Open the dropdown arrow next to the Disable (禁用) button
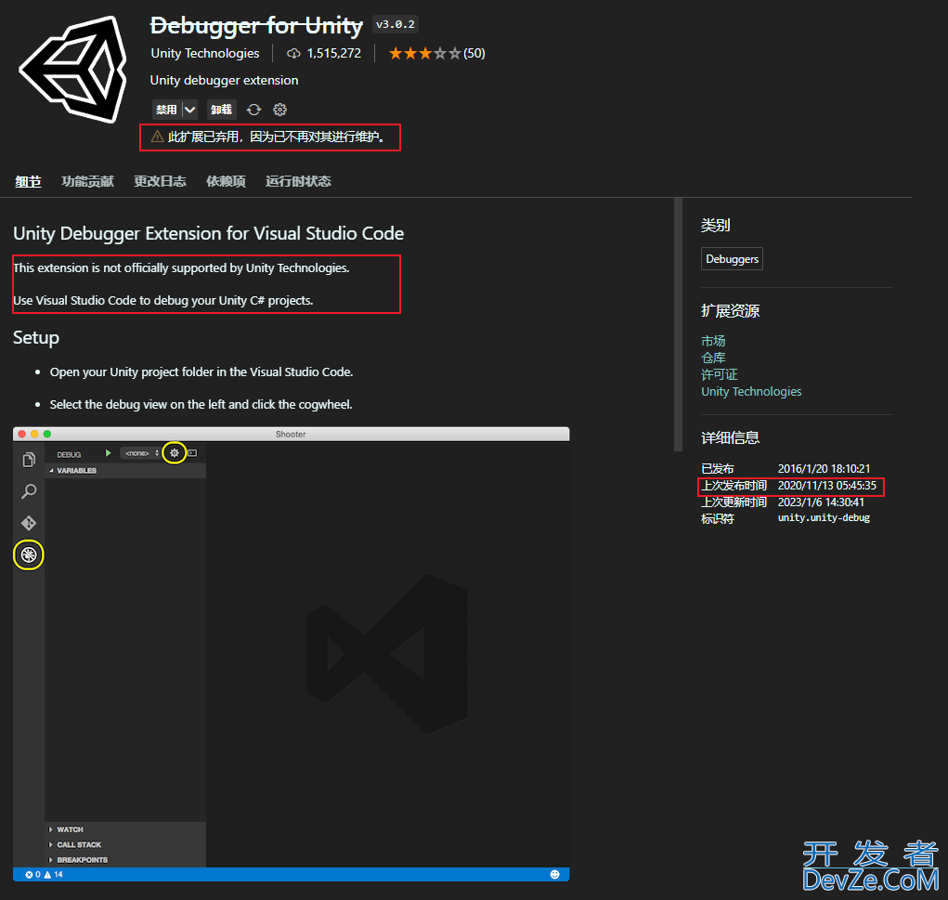Screen dimensions: 948x900 tap(189, 110)
